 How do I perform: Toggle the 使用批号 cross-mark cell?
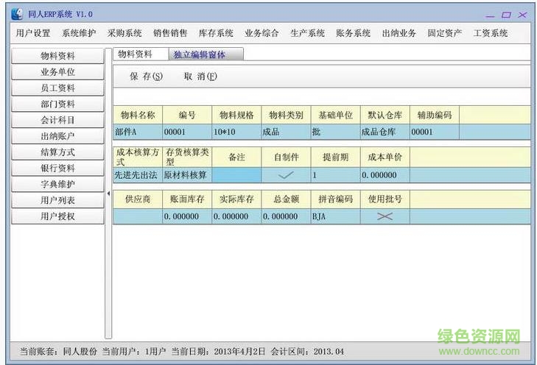[x=385, y=216]
